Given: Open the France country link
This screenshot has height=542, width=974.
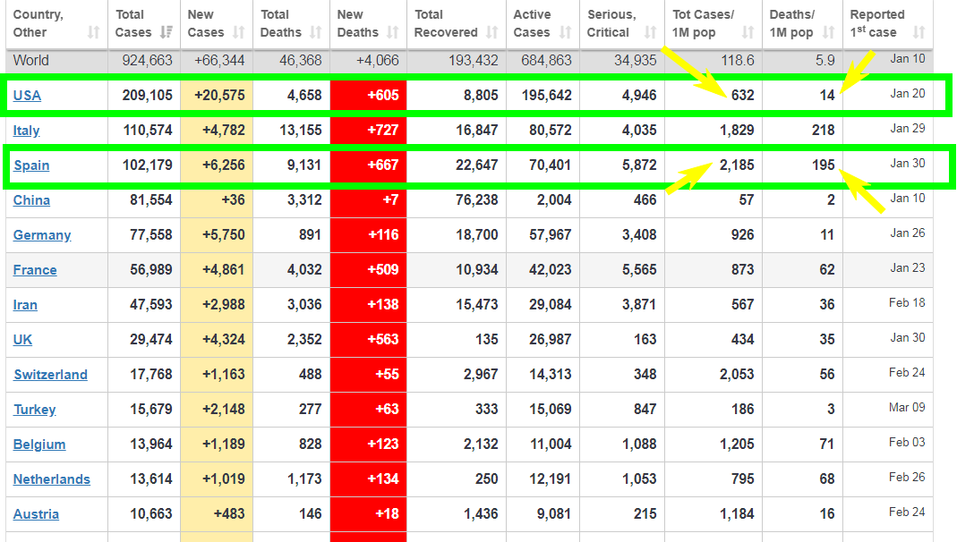Looking at the screenshot, I should [35, 270].
